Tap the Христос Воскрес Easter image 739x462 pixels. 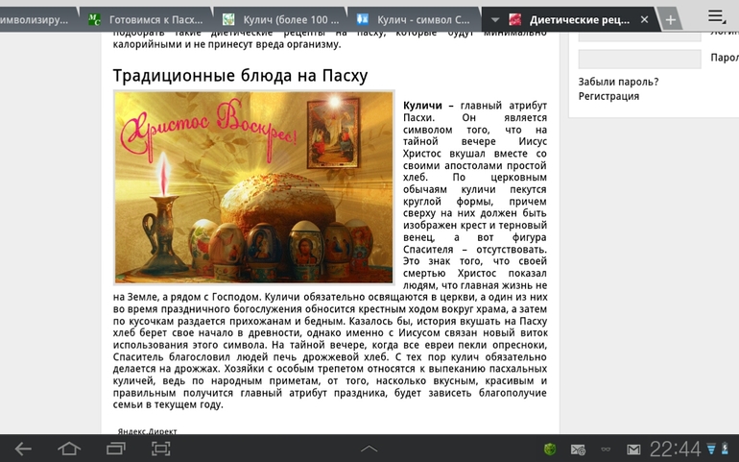click(253, 187)
